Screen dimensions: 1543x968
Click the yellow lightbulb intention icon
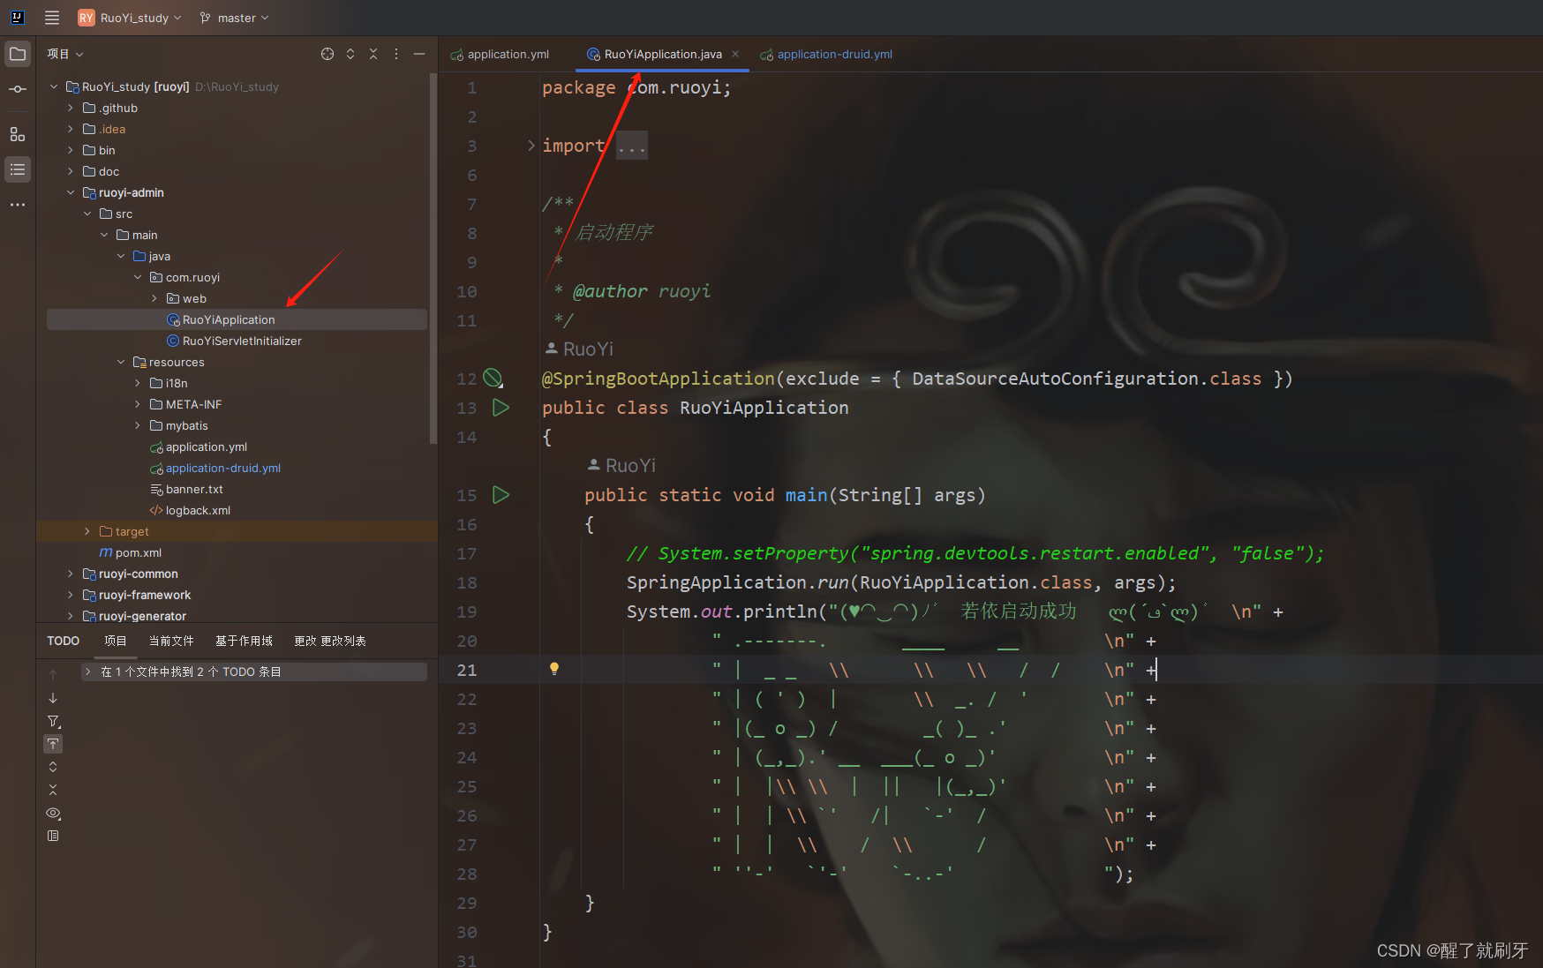pos(554,669)
